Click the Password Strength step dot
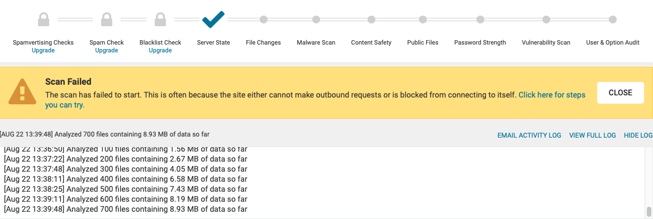This screenshot has width=653, height=219. pyautogui.click(x=480, y=20)
